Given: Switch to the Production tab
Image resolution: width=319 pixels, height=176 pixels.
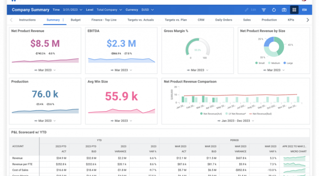Looking at the screenshot, I should [269, 20].
